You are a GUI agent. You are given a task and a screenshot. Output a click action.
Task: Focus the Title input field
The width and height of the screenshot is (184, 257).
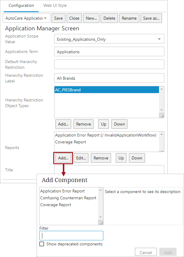[x=109, y=169]
